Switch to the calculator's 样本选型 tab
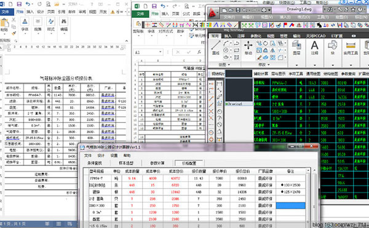Viewport: 369px width, 228px height. point(126,163)
